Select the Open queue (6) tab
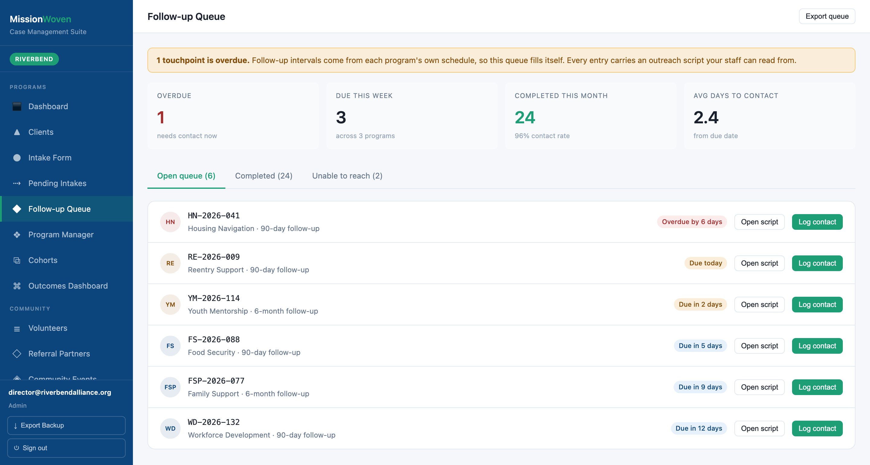The height and width of the screenshot is (465, 870). (x=186, y=176)
